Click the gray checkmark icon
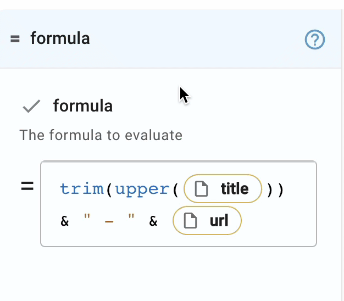Screen dimensions: 344x301 (x=31, y=106)
